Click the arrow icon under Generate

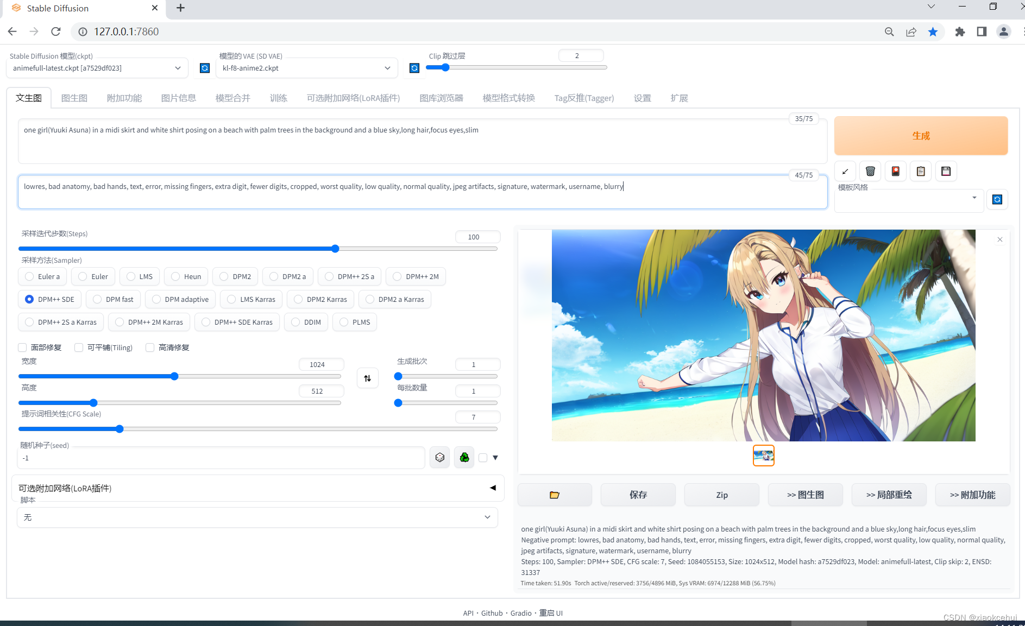pos(845,172)
